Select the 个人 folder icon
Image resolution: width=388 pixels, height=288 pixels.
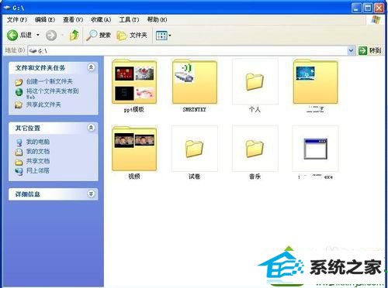coord(255,81)
